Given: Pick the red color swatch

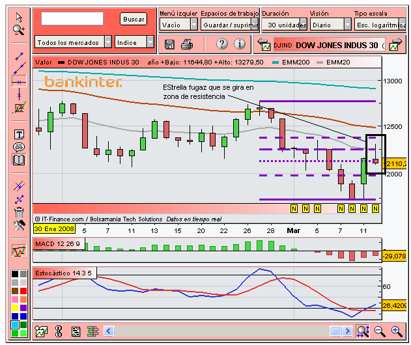Looking at the screenshot, I should [23, 291].
